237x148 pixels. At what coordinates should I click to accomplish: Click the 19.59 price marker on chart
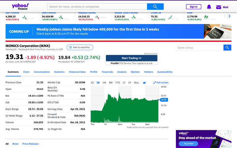pyautogui.click(x=164, y=100)
